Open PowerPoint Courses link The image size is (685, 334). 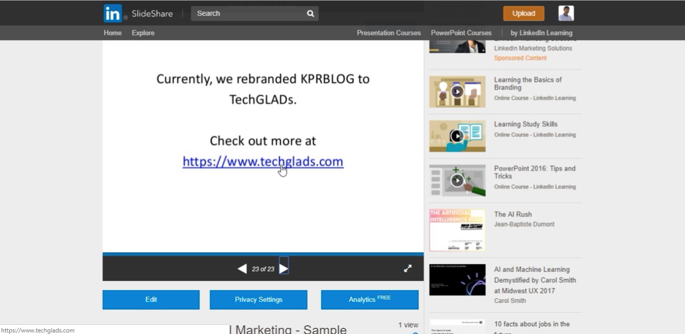point(461,33)
